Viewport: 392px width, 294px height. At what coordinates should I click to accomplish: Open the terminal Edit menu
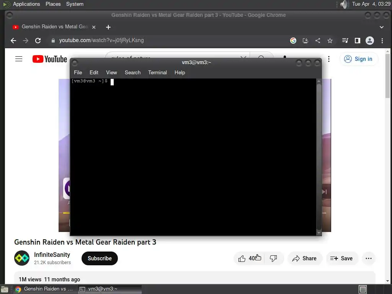(94, 72)
